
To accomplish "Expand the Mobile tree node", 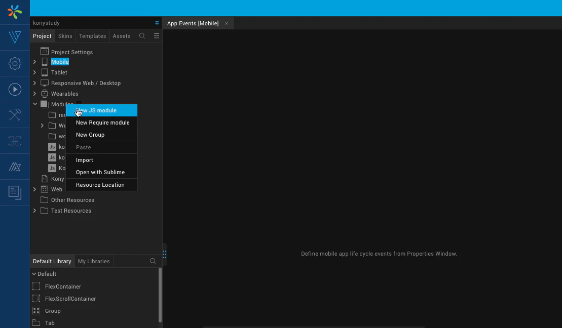I will (35, 62).
